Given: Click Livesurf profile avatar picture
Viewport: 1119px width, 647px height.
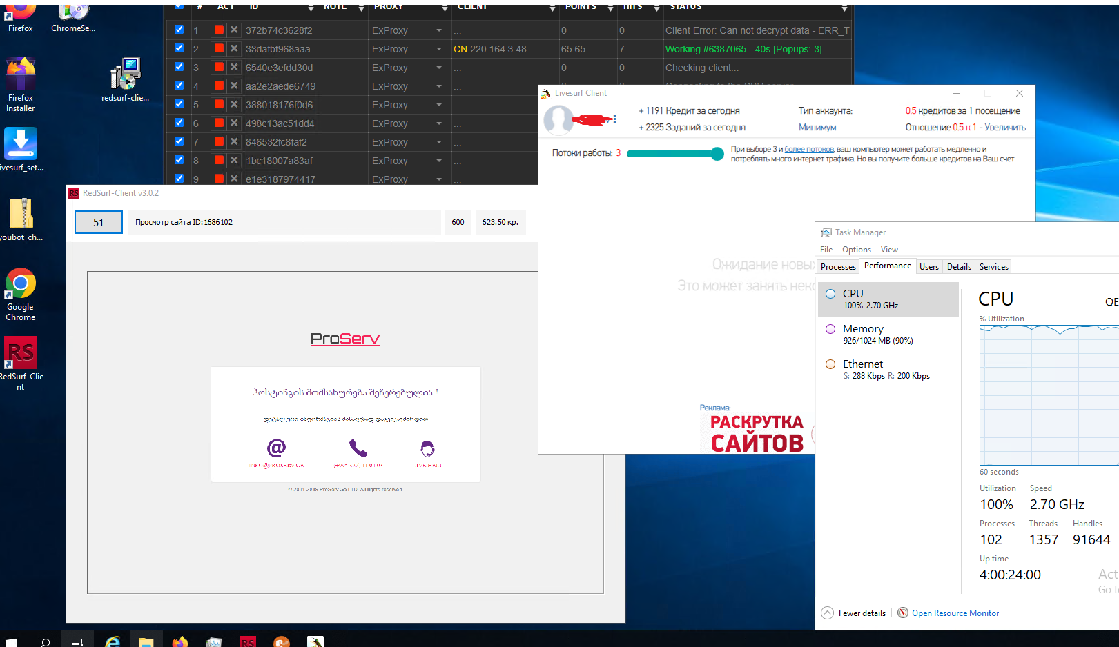Looking at the screenshot, I should point(558,120).
